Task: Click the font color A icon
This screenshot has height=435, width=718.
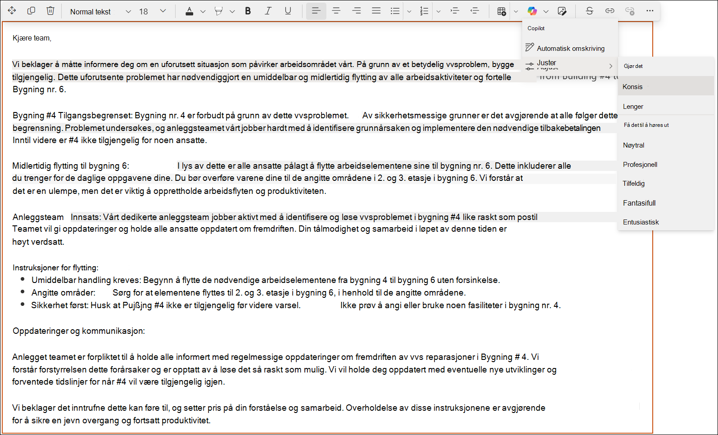Action: tap(190, 11)
